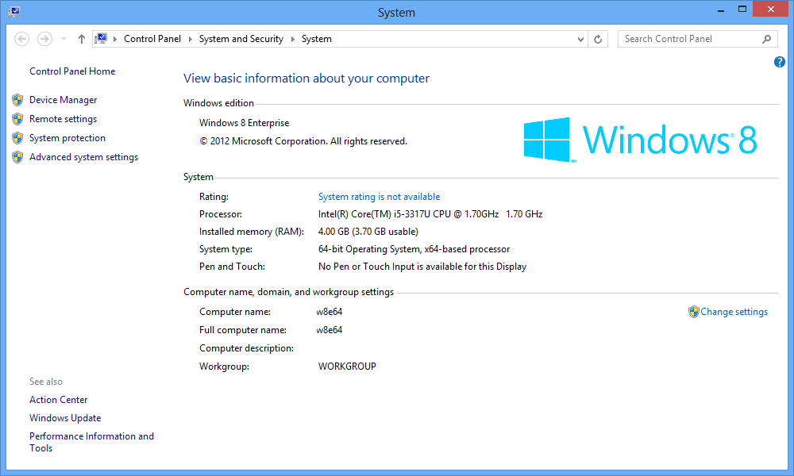Viewport: 794px width, 476px height.
Task: Click w8e64 value beside Full computer name
Action: (x=330, y=330)
